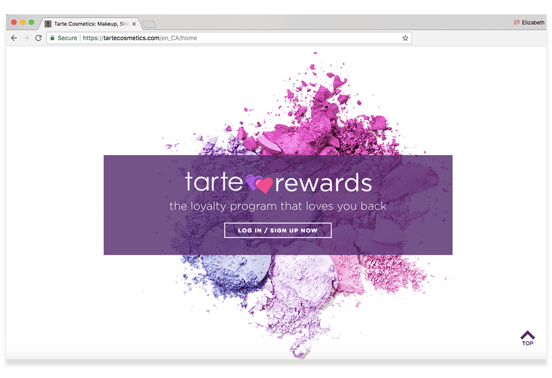Screen dimensions: 552x378
Task: Minimize the browser with the yellow button
Action: [x=23, y=22]
